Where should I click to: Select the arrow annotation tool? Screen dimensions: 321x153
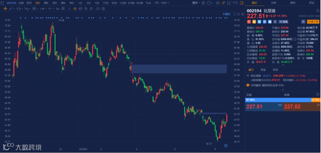[50, 9]
